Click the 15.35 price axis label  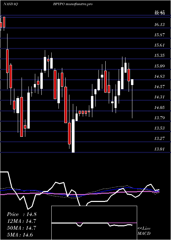[160, 56]
